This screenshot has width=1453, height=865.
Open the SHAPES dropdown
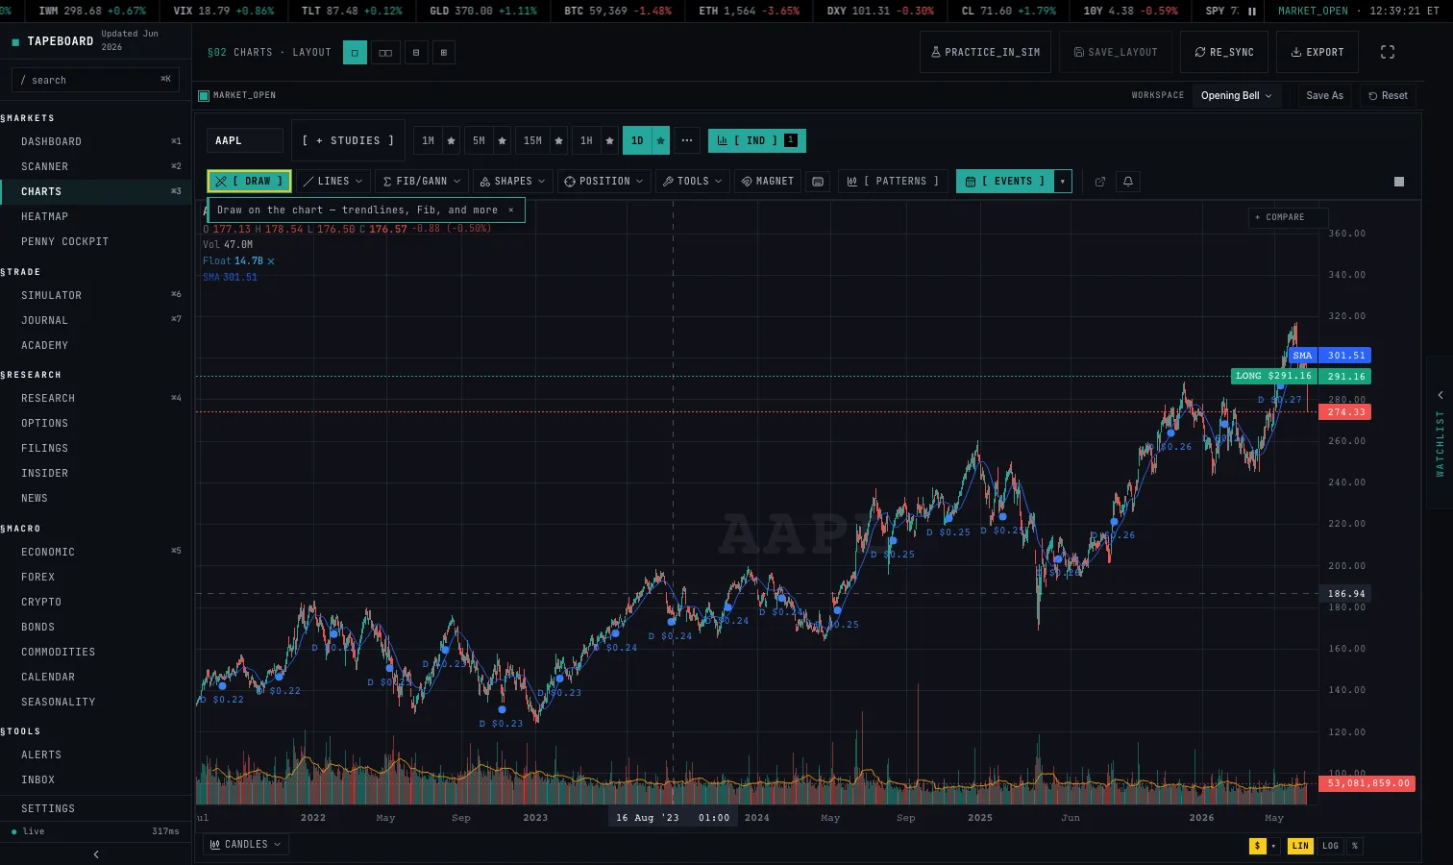pyautogui.click(x=512, y=181)
